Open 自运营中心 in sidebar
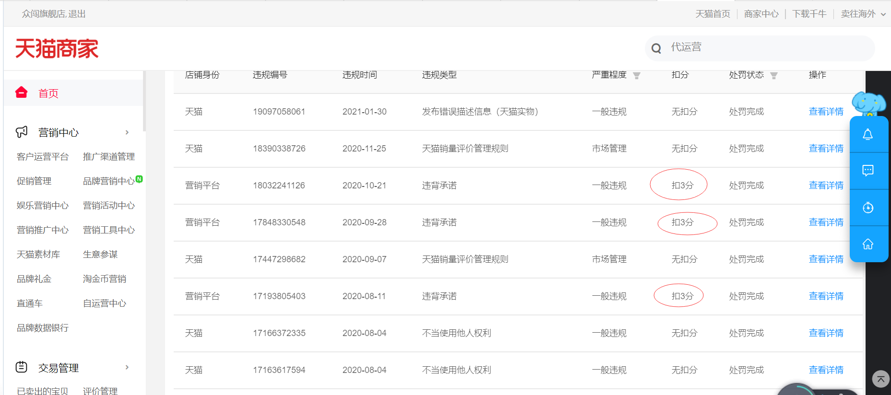This screenshot has width=891, height=395. (105, 303)
